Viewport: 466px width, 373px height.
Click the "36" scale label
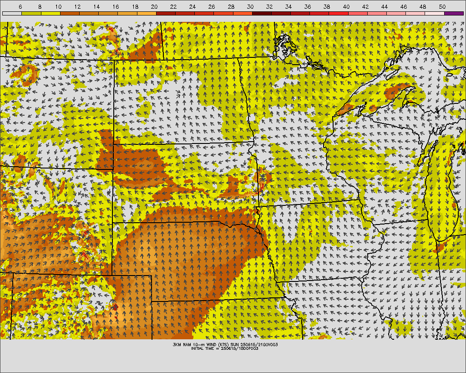click(x=308, y=6)
